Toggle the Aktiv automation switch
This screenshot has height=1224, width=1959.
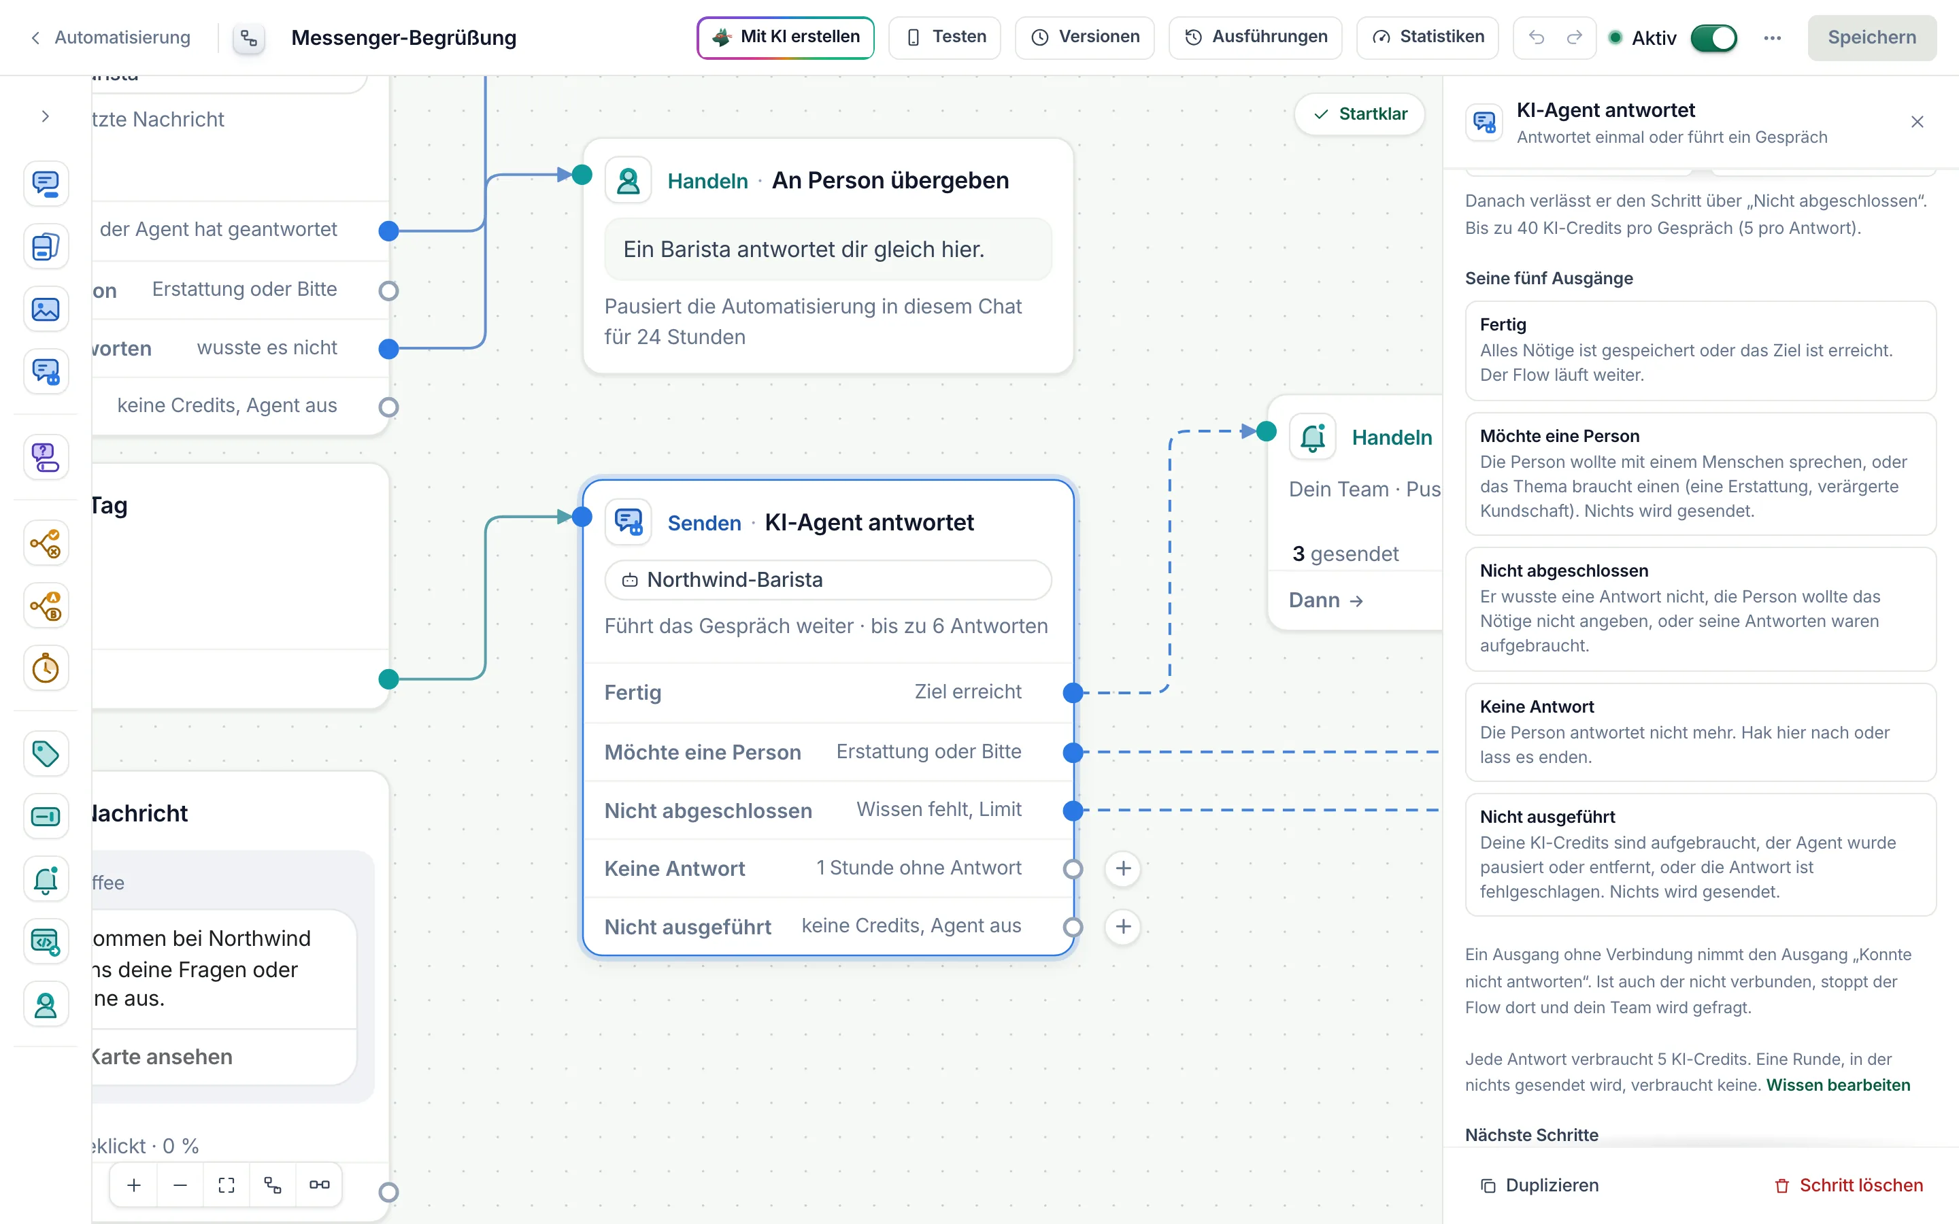[x=1713, y=38]
